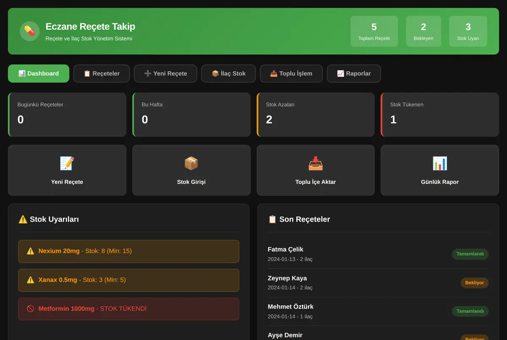
Task: Select the Bu Hafta stat card
Action: click(x=191, y=115)
